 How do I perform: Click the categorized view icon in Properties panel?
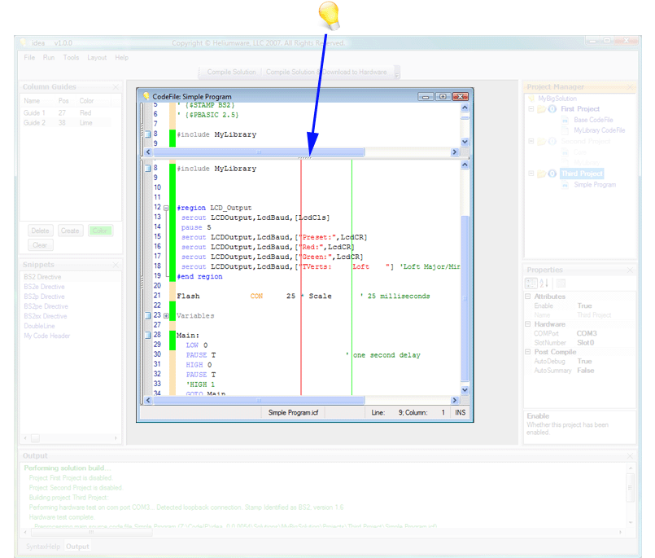[x=531, y=283]
